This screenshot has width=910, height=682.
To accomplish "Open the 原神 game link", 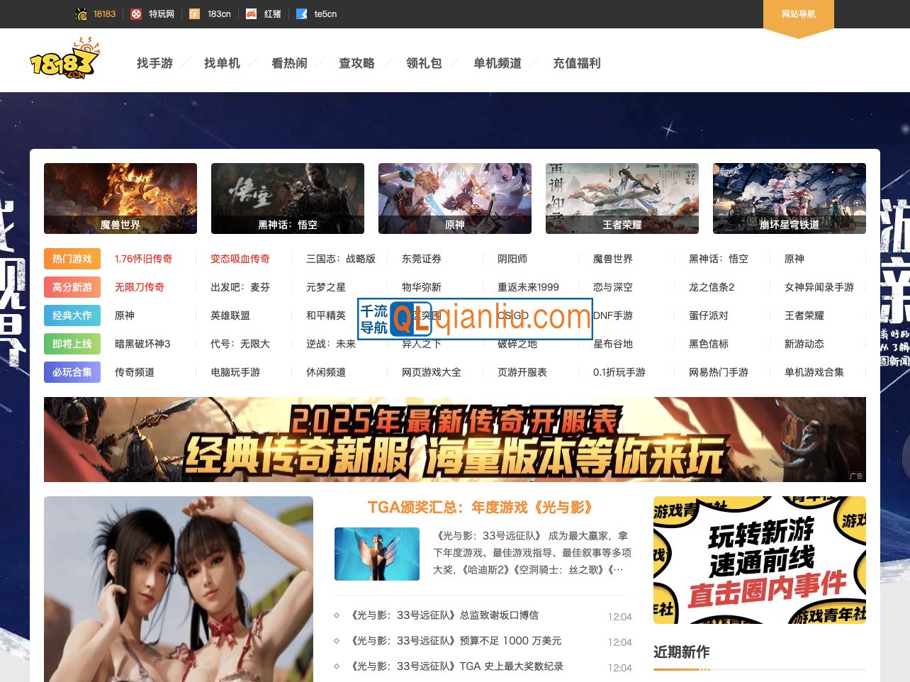I will (126, 315).
